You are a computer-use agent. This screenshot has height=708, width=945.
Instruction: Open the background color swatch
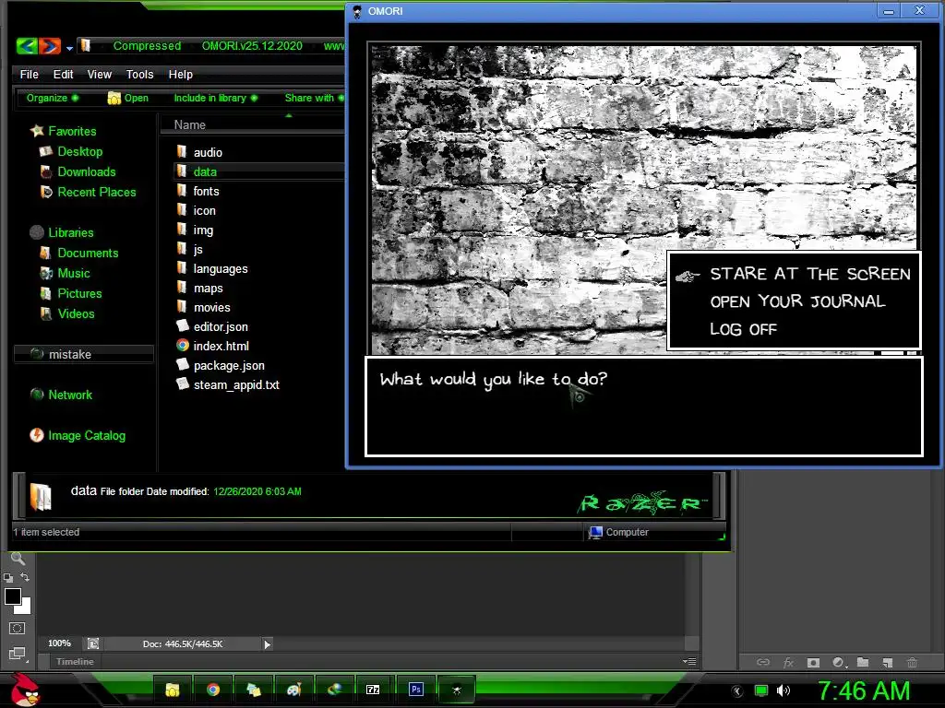pos(25,607)
